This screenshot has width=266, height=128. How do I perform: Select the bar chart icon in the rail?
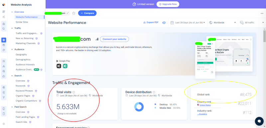[x=4, y=24]
